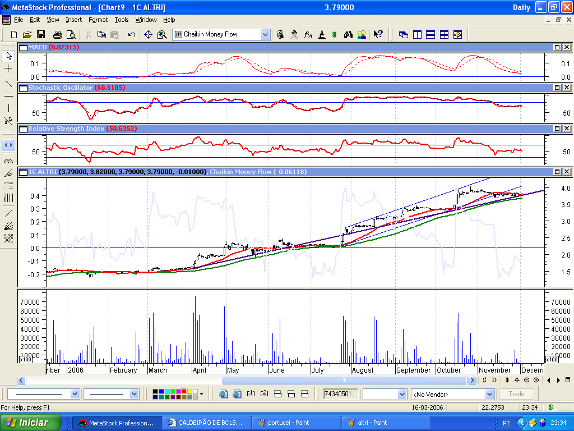Viewport: 574px width, 431px height.
Task: Copy with the Copy toolbar icon
Action: [101, 34]
